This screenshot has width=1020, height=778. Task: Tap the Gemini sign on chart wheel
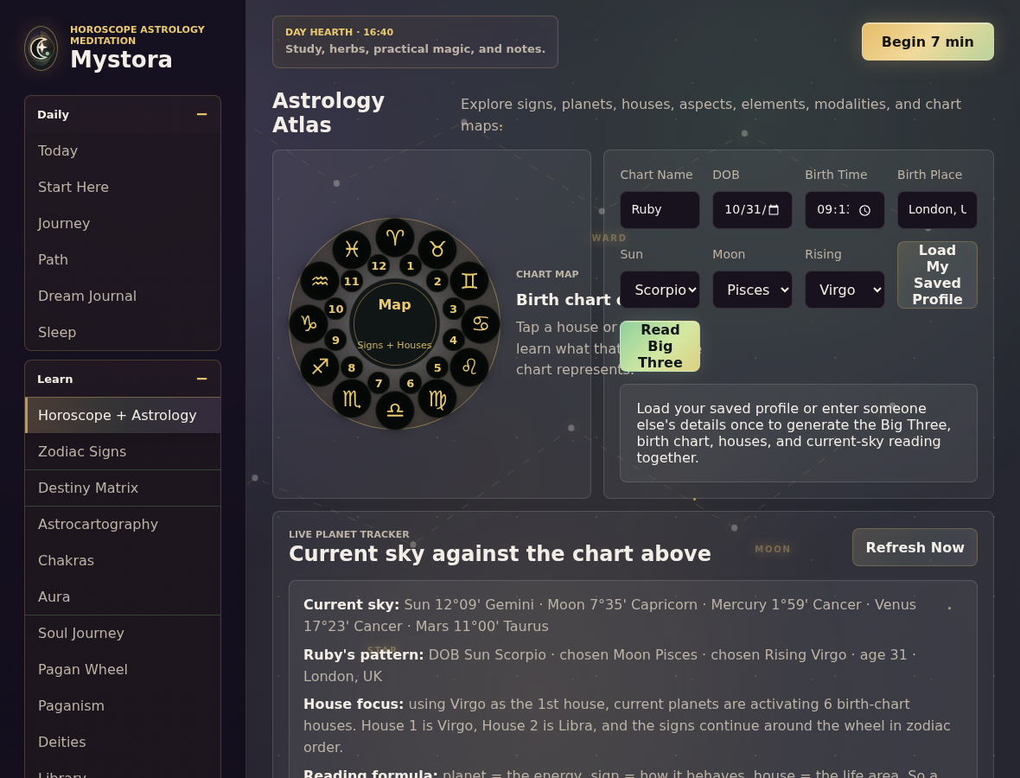pyautogui.click(x=469, y=281)
